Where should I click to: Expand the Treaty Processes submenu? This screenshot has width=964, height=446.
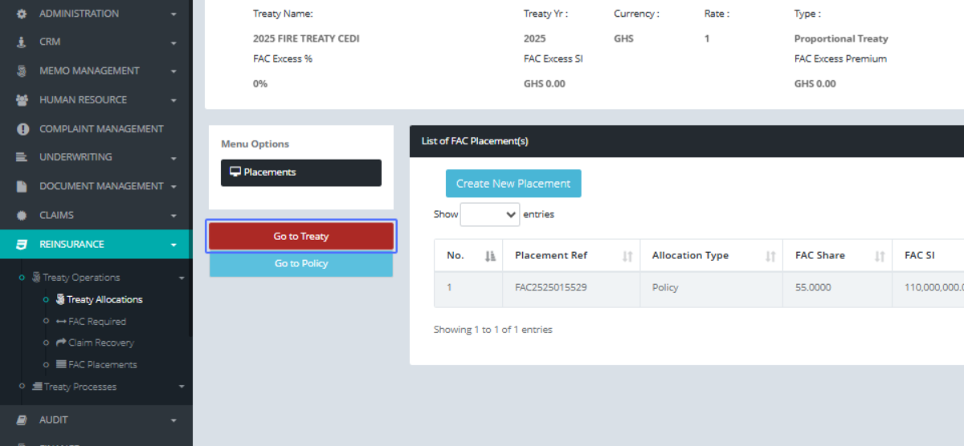[182, 387]
